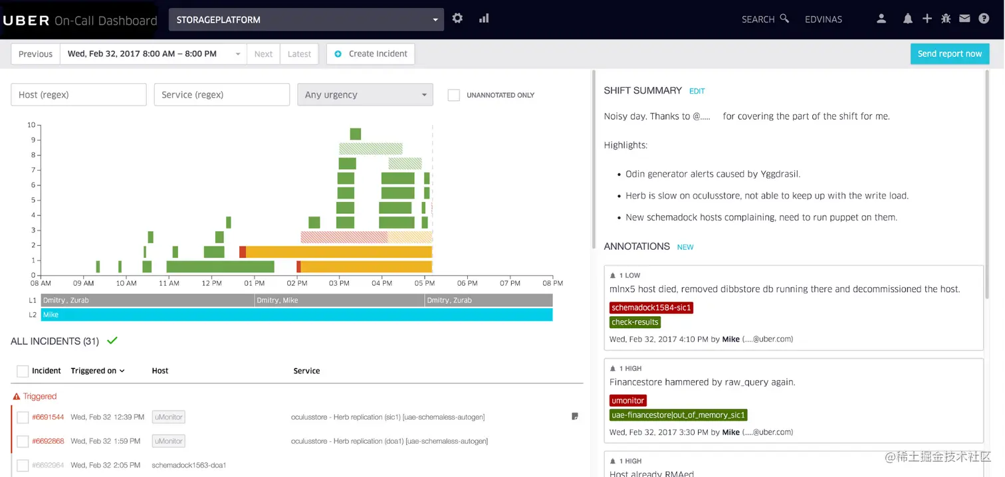
Task: Click the Incident column header
Action: (x=46, y=371)
